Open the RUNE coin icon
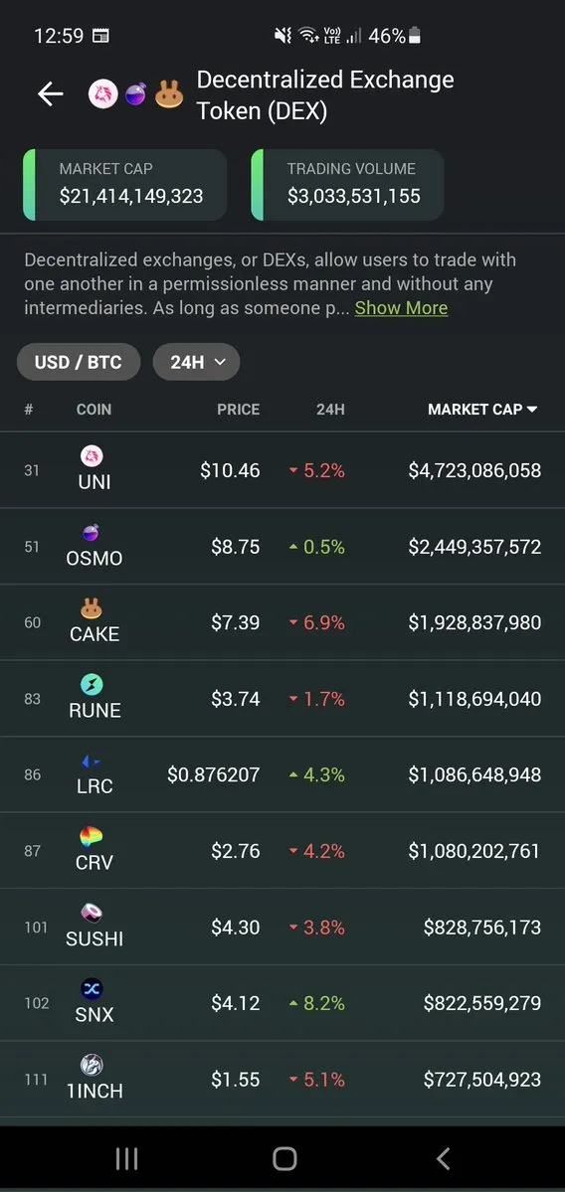Viewport: 565px width, 1192px height. (93, 684)
